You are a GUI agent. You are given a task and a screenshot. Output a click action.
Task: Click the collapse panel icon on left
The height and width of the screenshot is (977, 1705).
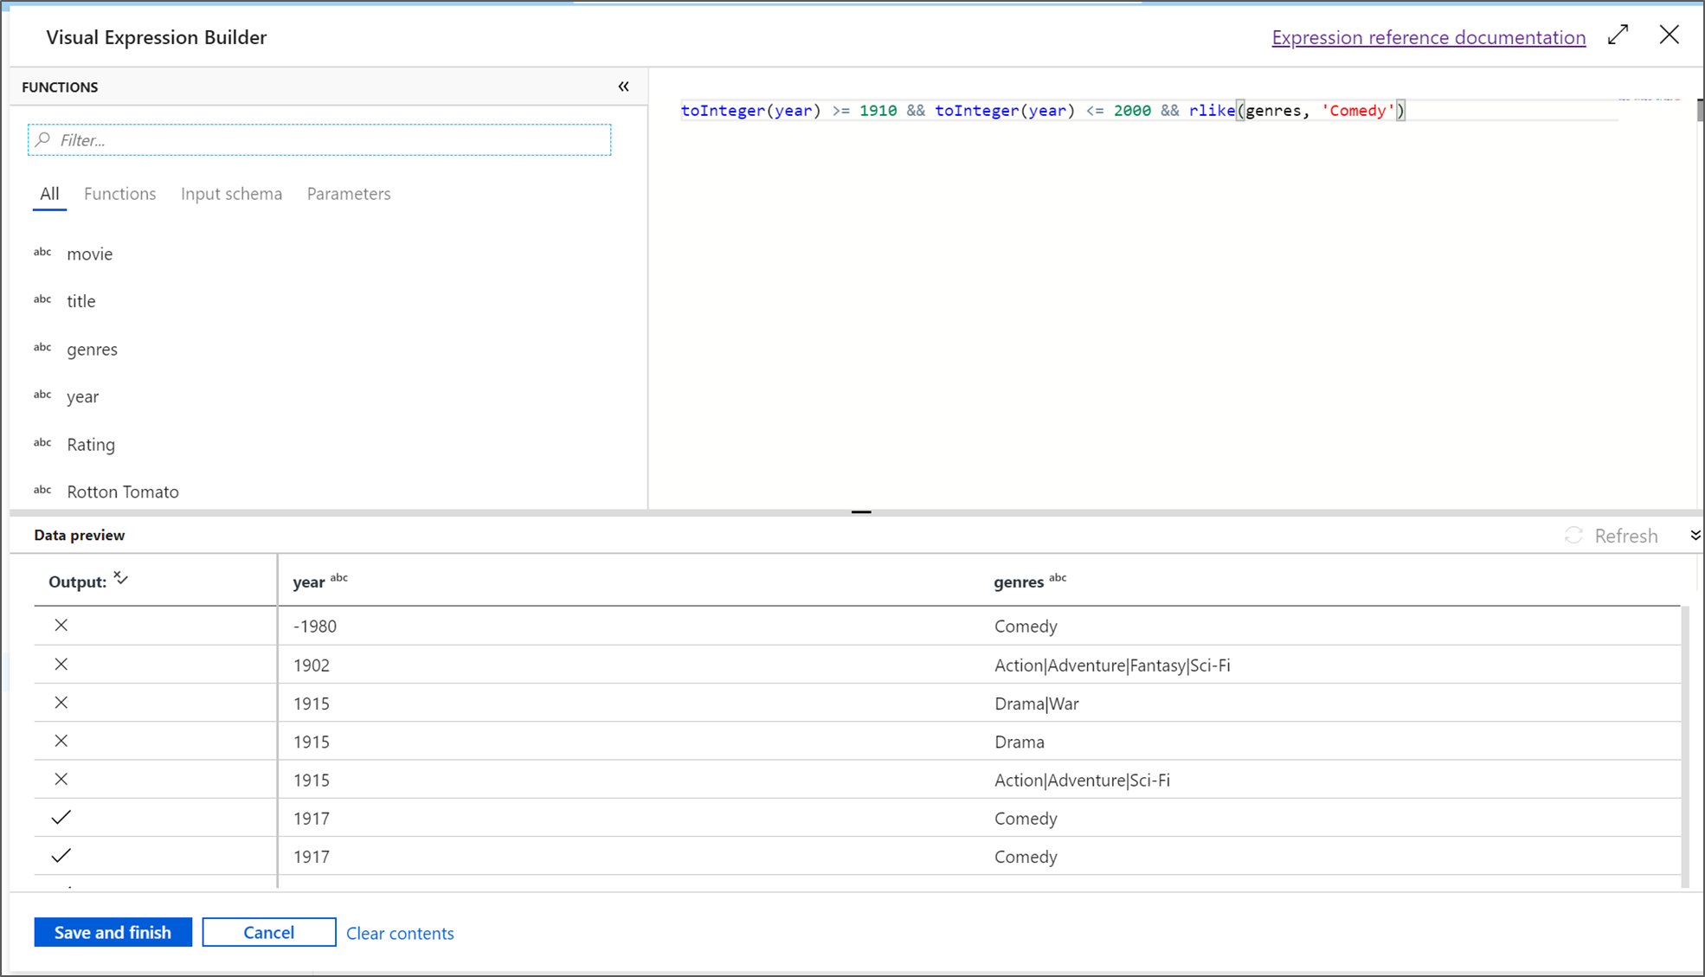(624, 87)
